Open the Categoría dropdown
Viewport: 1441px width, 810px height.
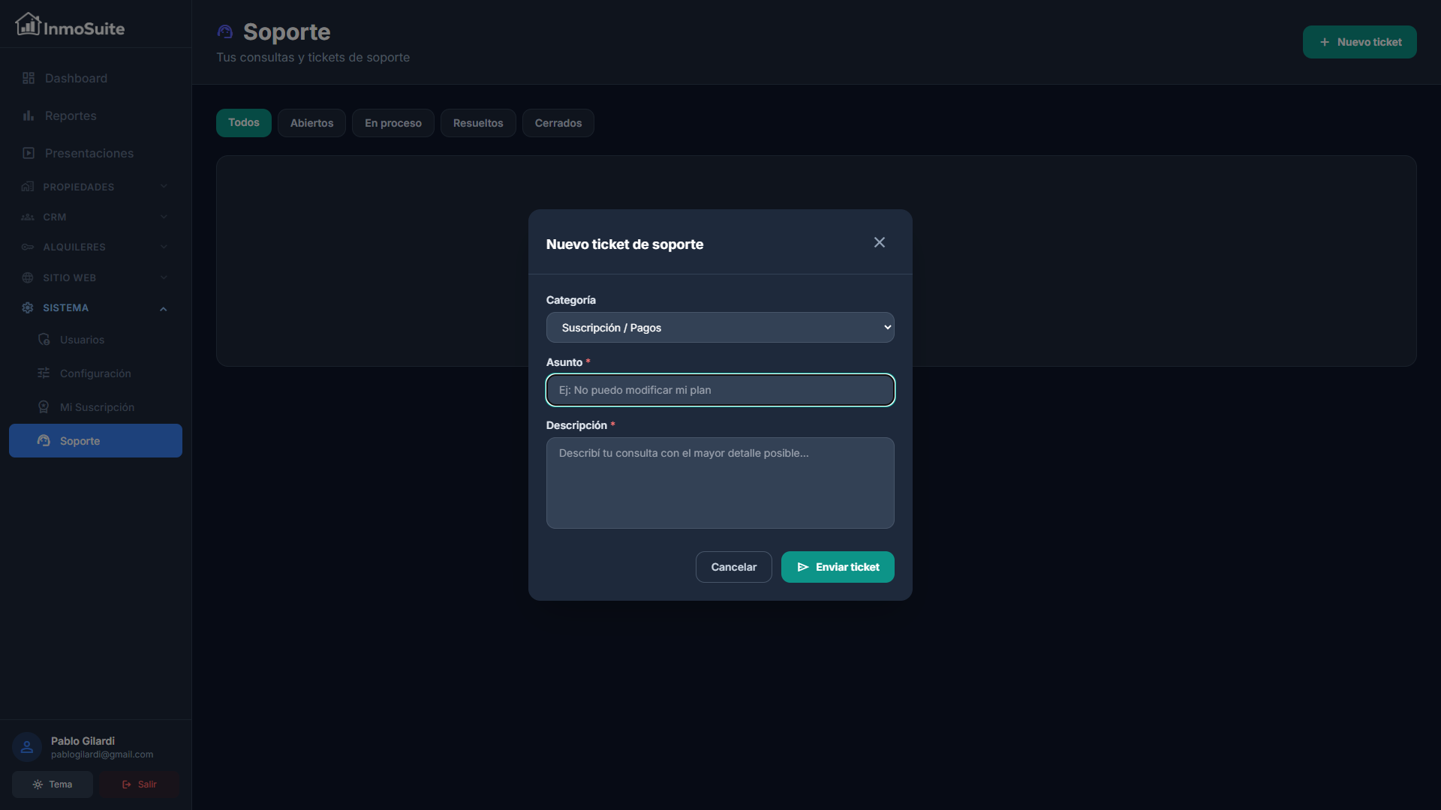point(720,328)
